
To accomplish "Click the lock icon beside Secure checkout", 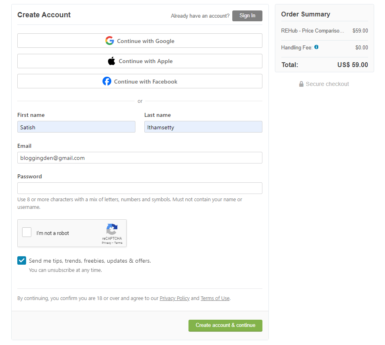I will tap(301, 84).
